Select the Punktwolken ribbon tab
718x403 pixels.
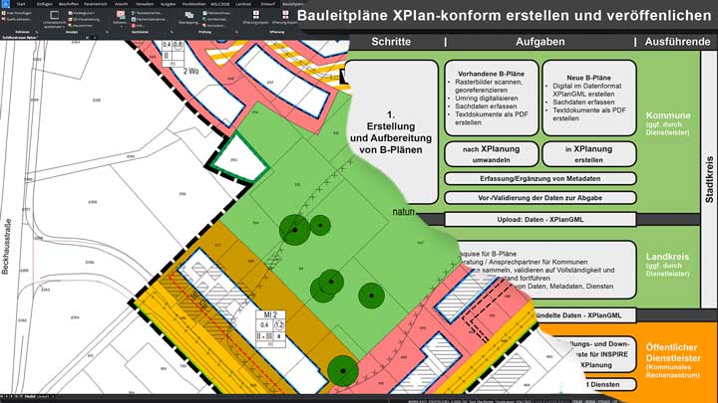tap(193, 4)
